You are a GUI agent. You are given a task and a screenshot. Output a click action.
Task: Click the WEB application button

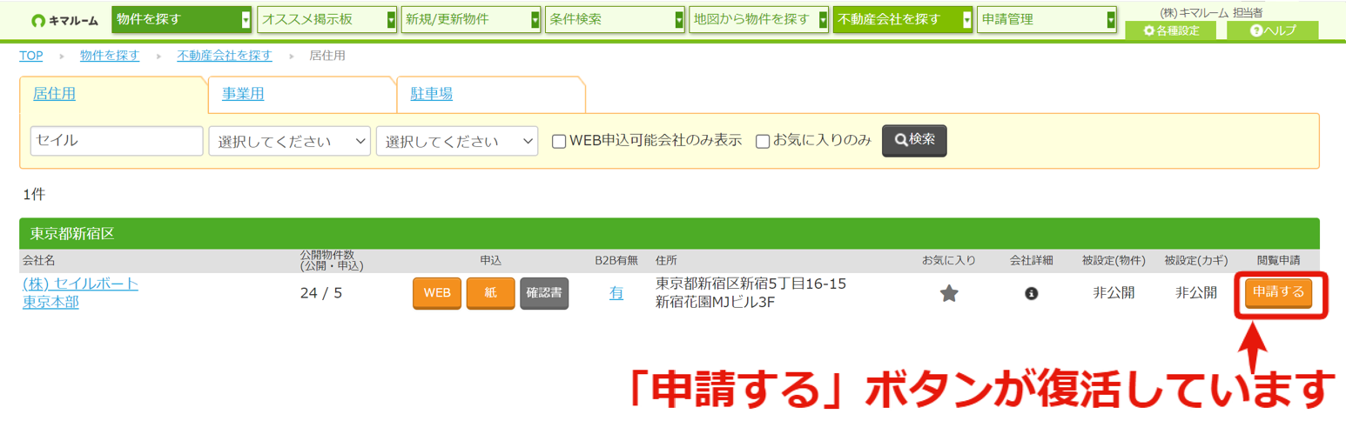point(437,294)
